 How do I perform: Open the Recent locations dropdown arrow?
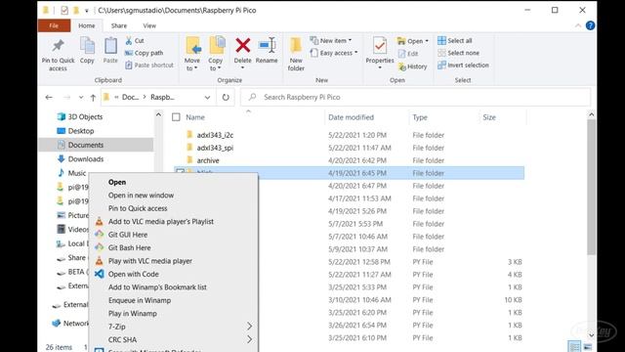(x=81, y=97)
